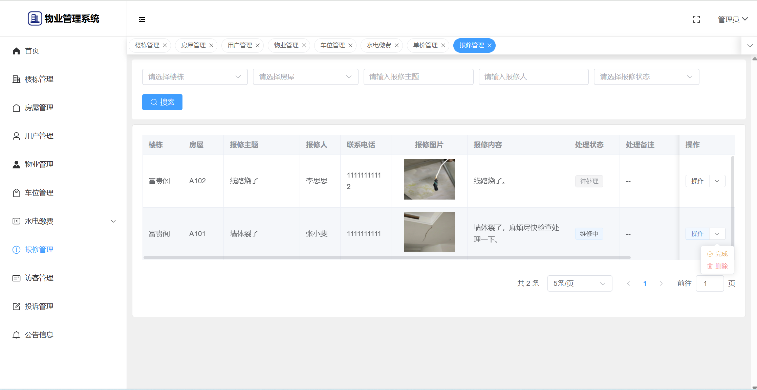Switch to the 水电缴费 tab
This screenshot has width=757, height=390.
coord(379,45)
